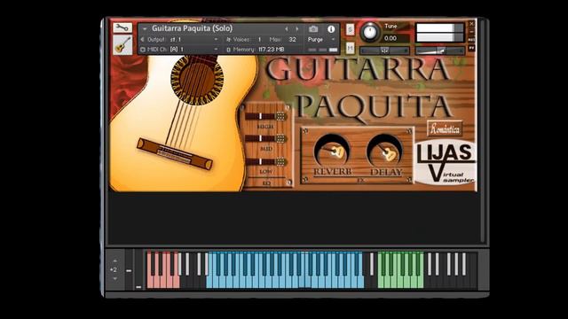Click the Tune knob
568x319 pixels.
(x=370, y=33)
